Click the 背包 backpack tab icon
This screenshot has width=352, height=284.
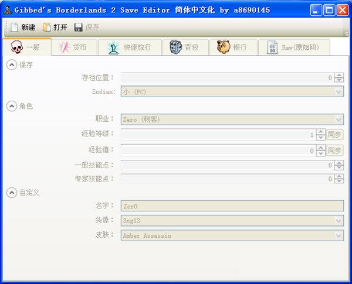point(176,47)
